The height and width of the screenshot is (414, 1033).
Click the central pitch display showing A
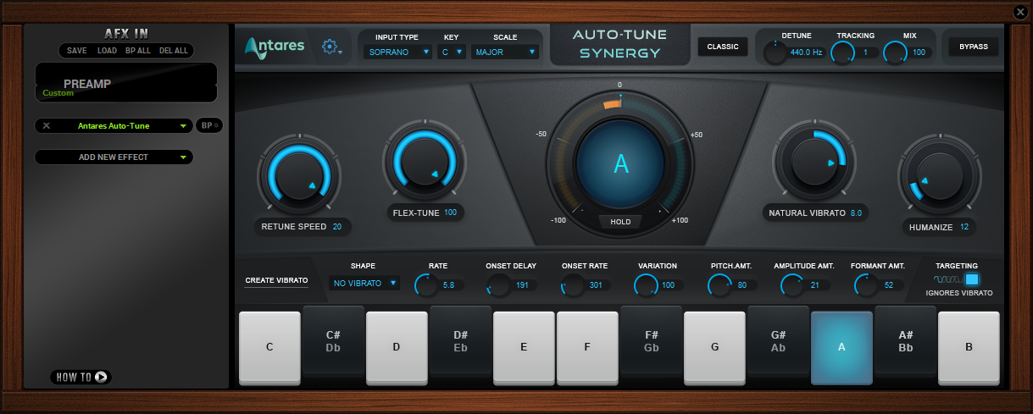[x=621, y=164]
